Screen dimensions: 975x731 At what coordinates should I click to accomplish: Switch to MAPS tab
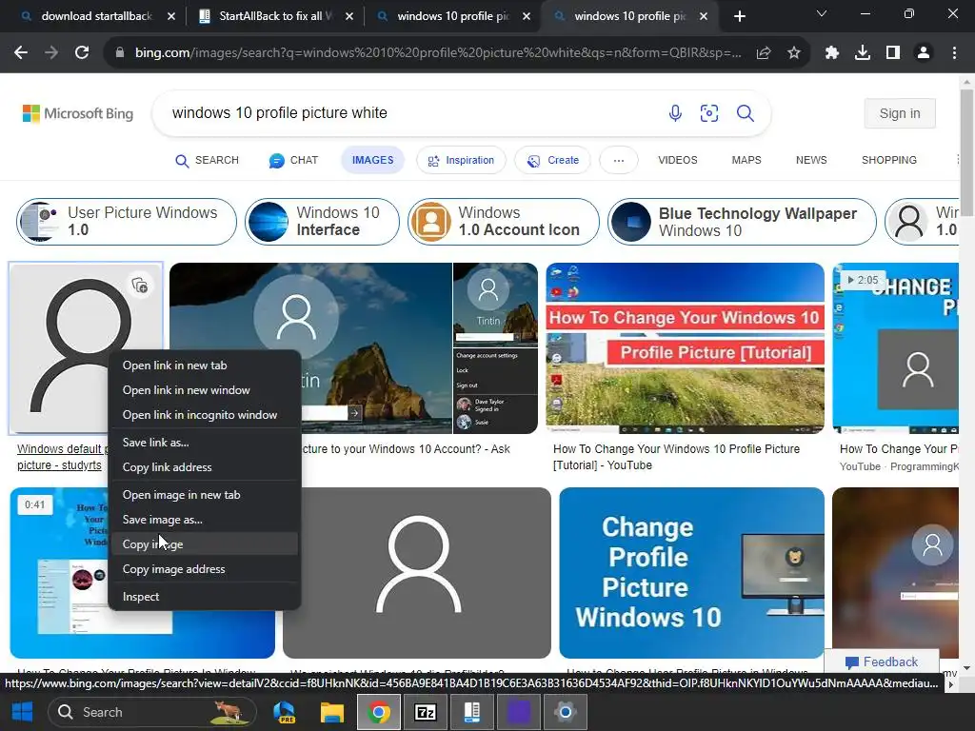click(746, 160)
